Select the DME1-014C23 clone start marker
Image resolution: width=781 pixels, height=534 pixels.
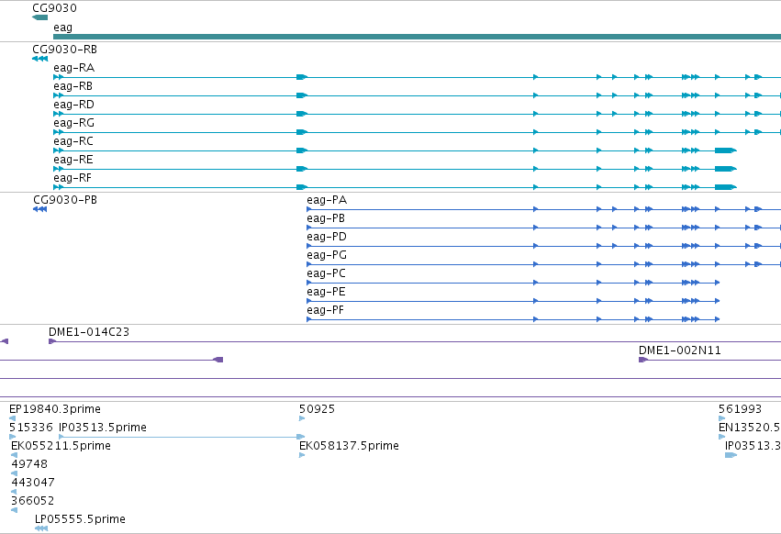pyautogui.click(x=52, y=341)
